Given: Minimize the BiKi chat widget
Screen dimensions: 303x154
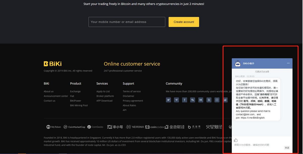Looking at the screenshot, I should coord(288,63).
